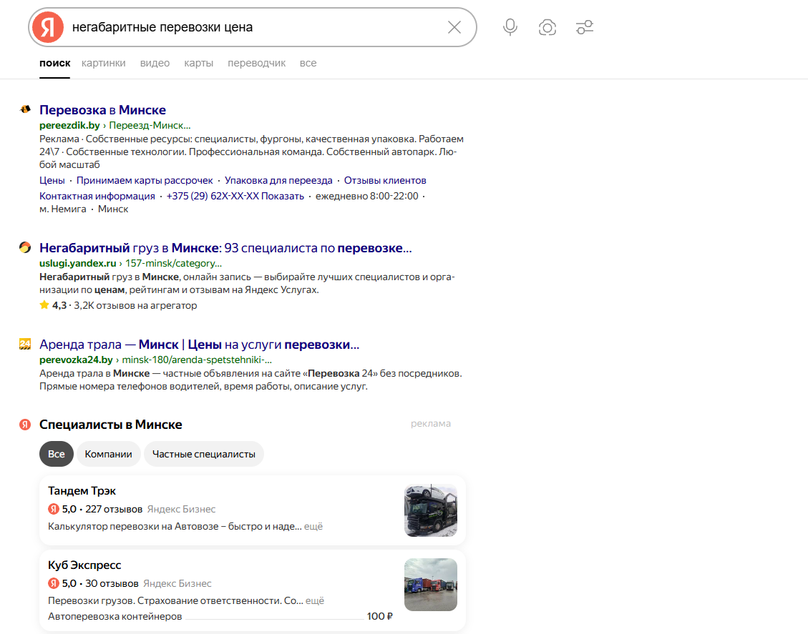Click the Специалисты в Минске heading
This screenshot has width=808, height=634.
click(111, 425)
